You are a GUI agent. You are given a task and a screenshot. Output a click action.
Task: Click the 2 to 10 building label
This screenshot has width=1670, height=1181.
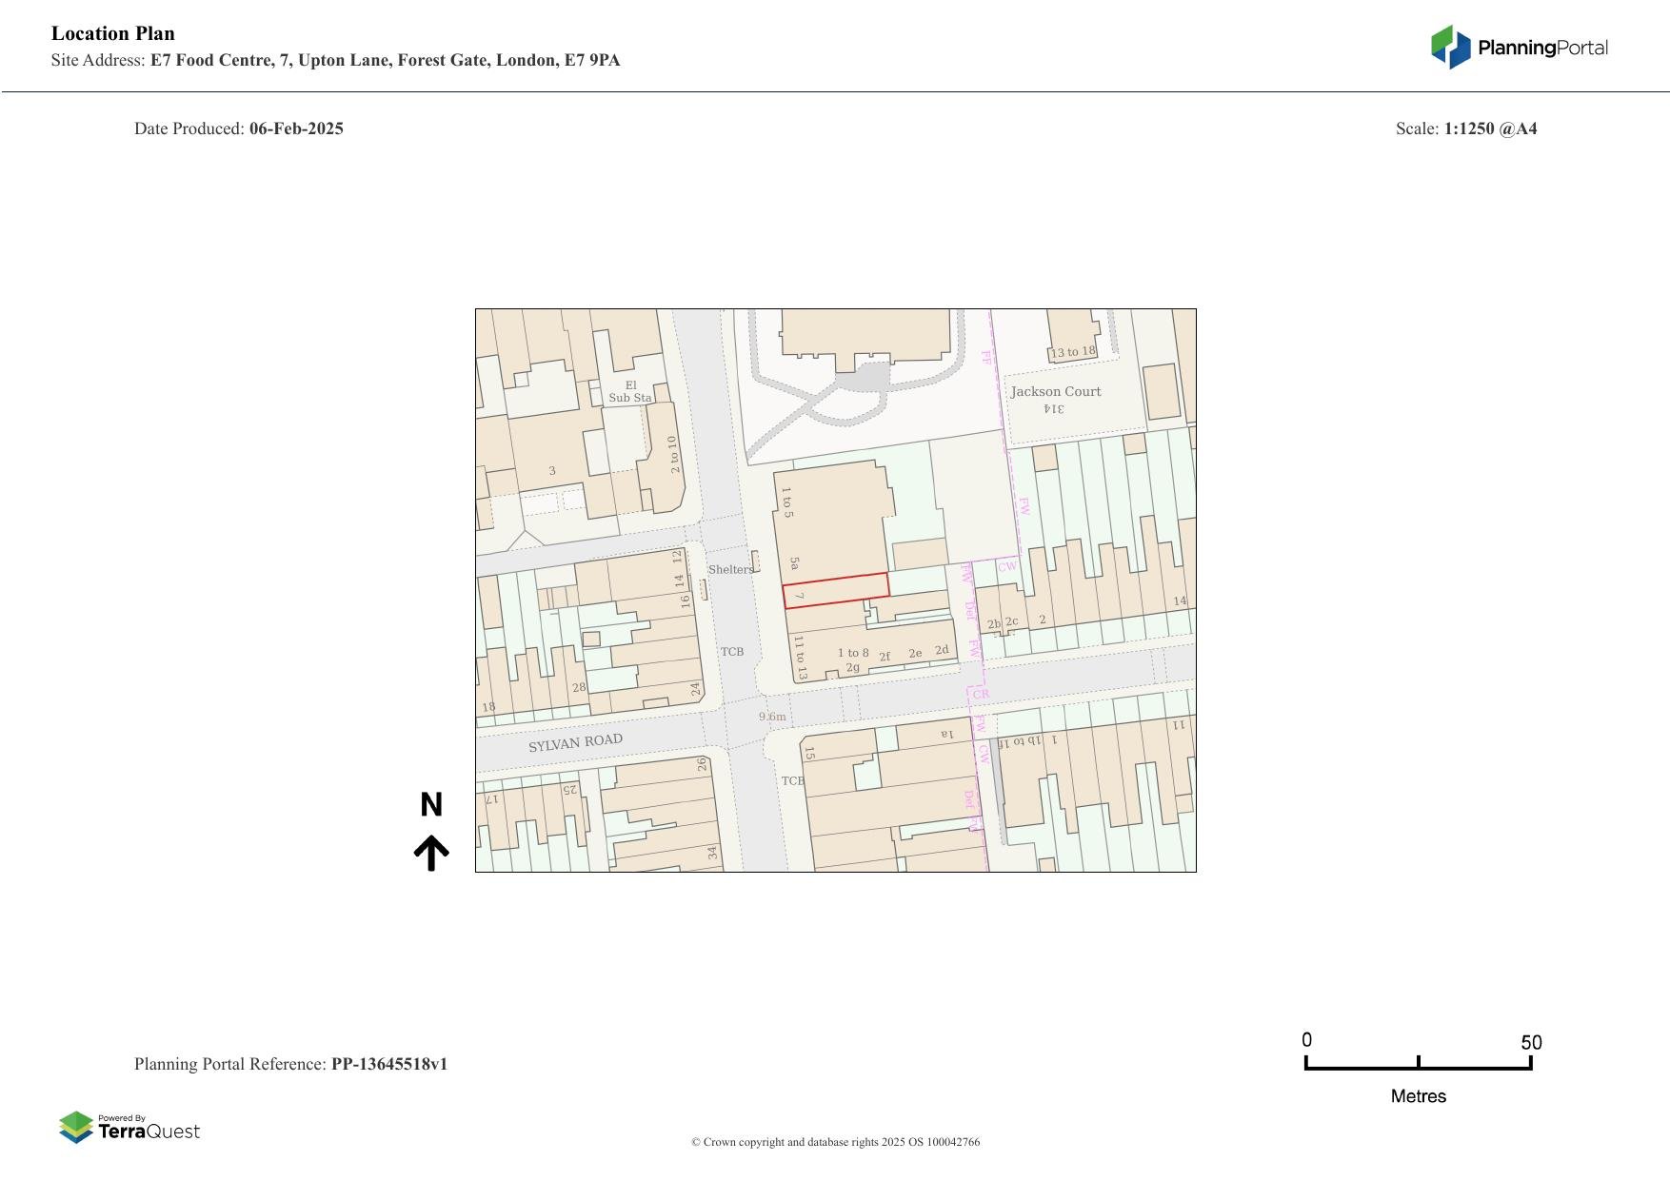click(673, 454)
